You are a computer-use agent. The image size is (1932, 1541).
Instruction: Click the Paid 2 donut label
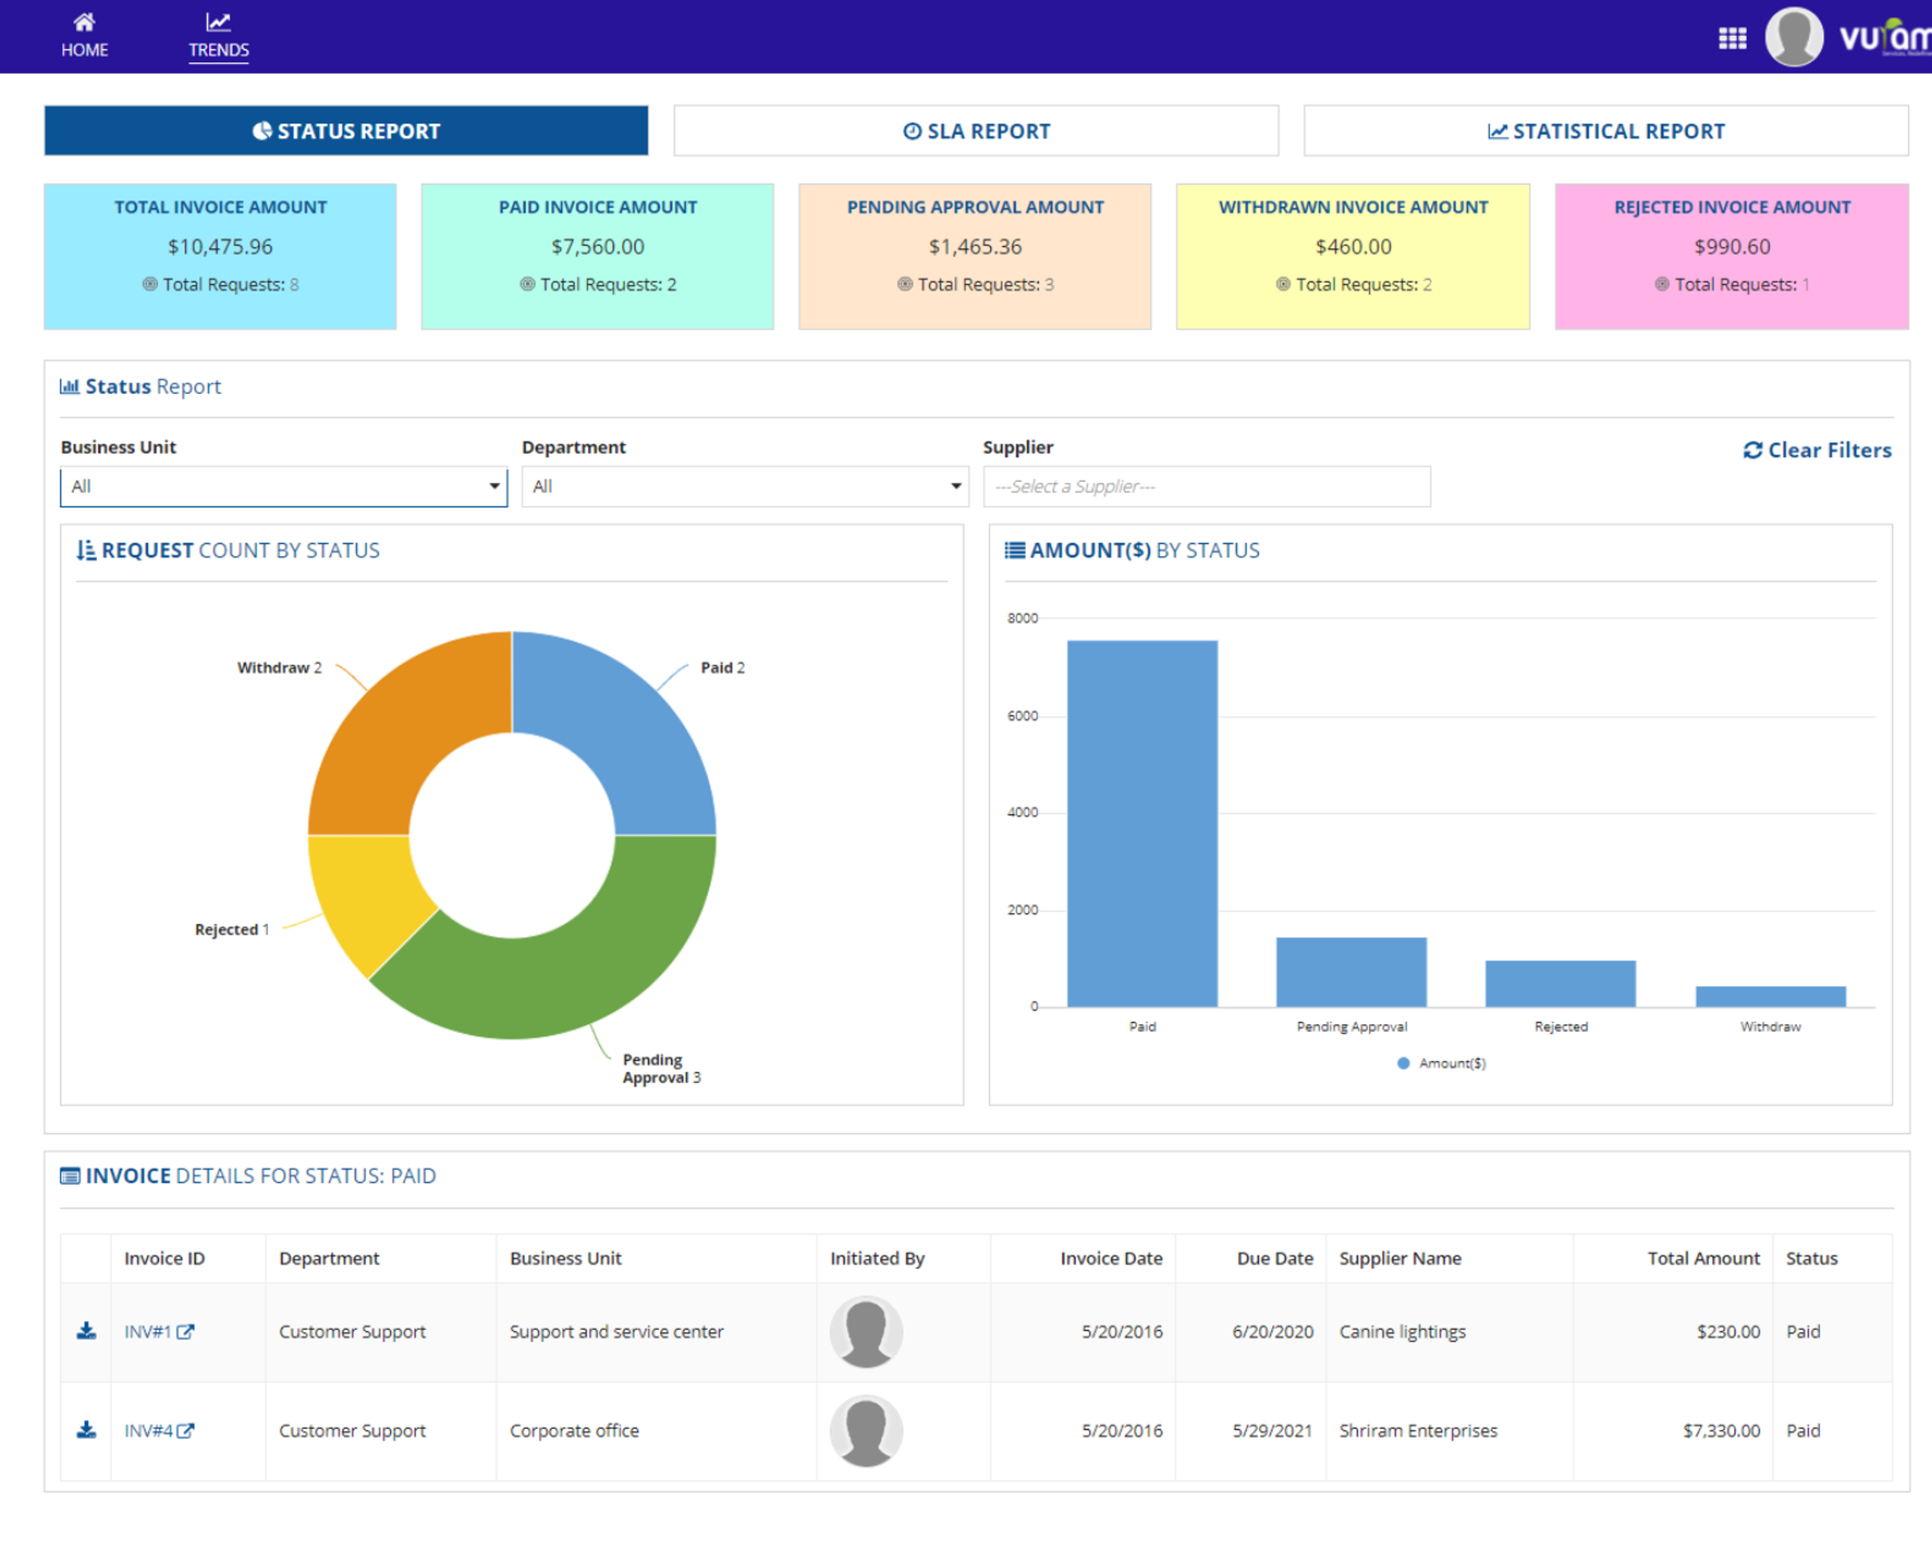click(x=722, y=668)
